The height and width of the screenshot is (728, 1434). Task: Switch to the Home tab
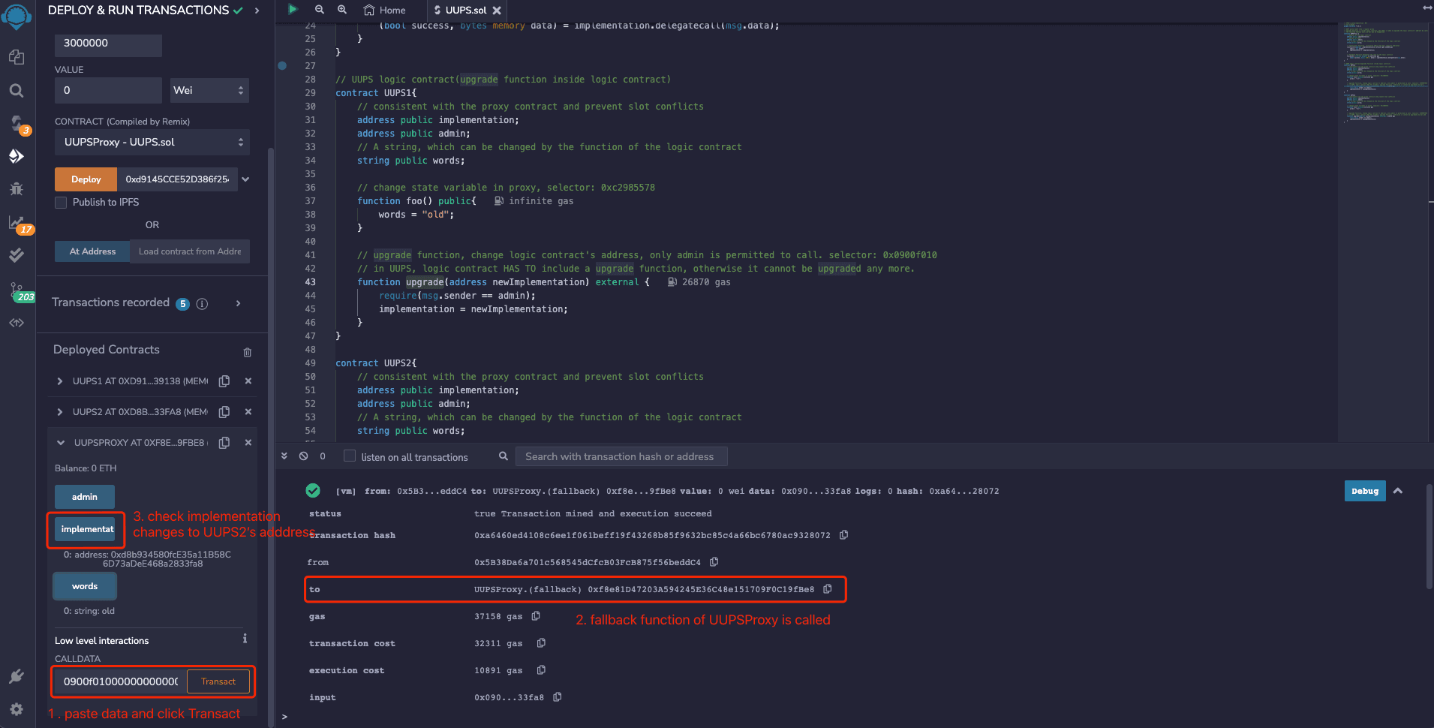click(x=385, y=11)
